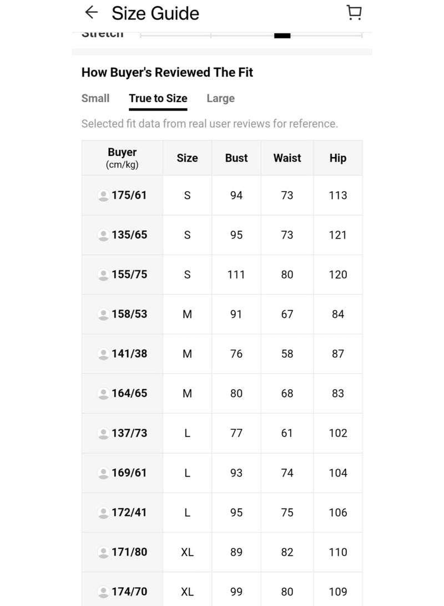Switch to the Small fit tab
The width and height of the screenshot is (444, 606).
(95, 98)
